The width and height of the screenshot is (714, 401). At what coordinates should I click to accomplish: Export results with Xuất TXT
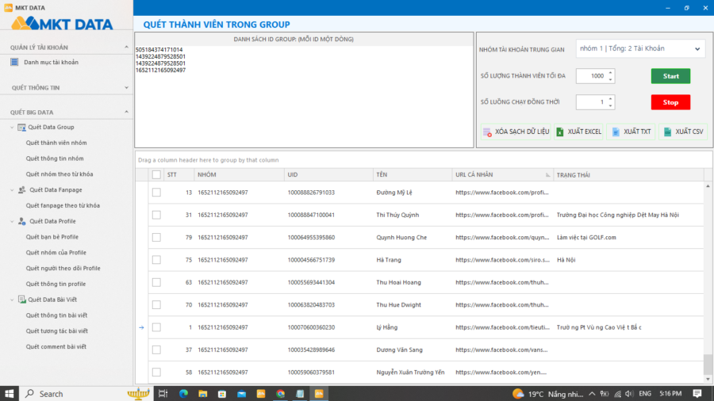tap(631, 132)
